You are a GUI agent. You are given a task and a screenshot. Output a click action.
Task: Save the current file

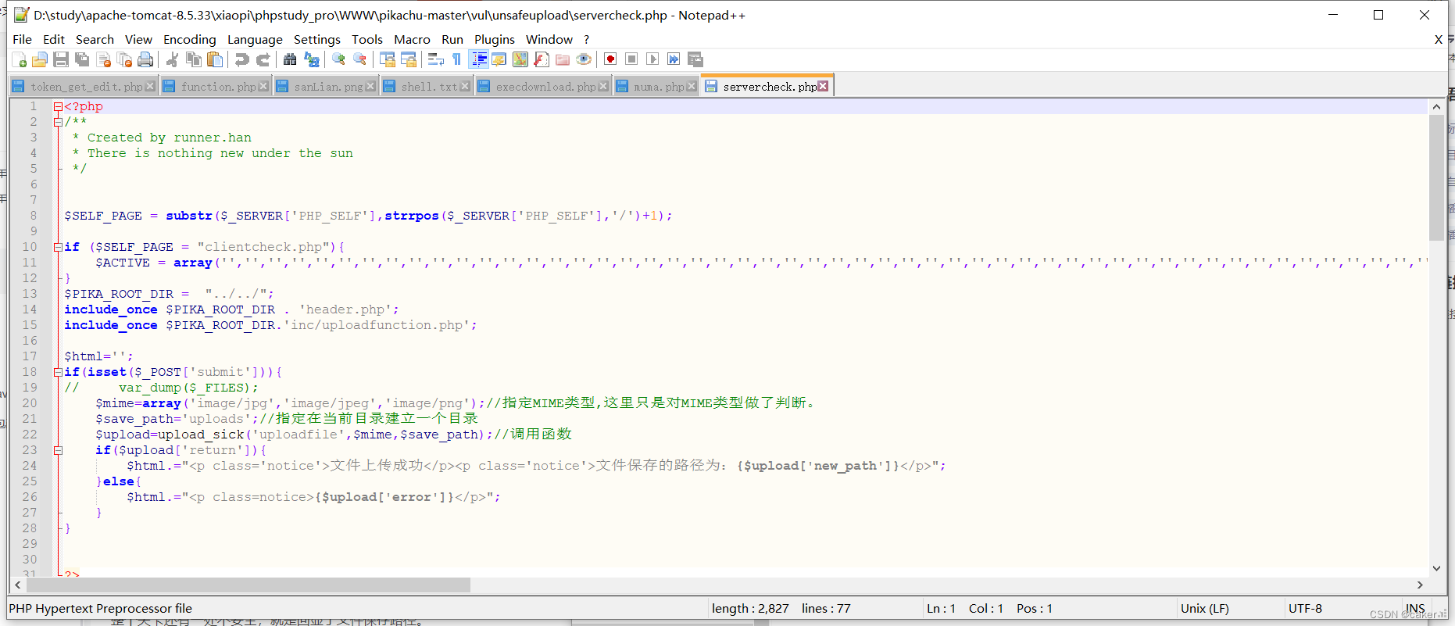(x=61, y=59)
